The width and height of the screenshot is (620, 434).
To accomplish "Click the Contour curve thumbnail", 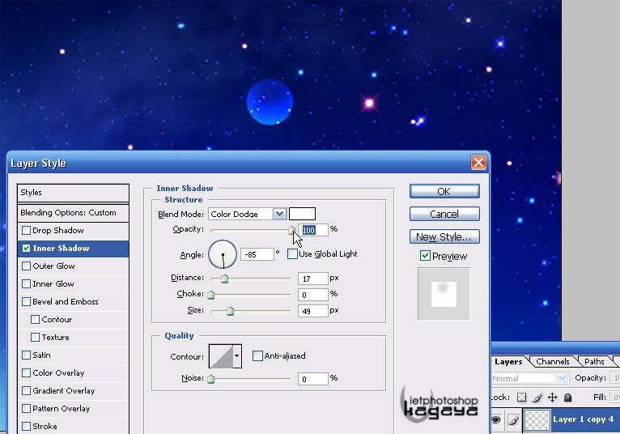I will click(x=221, y=356).
